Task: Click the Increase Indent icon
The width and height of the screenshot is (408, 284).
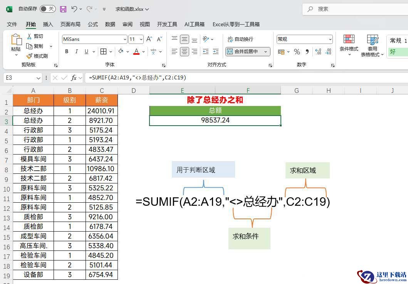Action: click(216, 52)
